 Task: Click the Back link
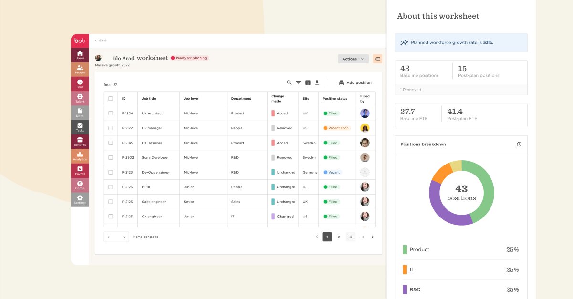point(101,41)
